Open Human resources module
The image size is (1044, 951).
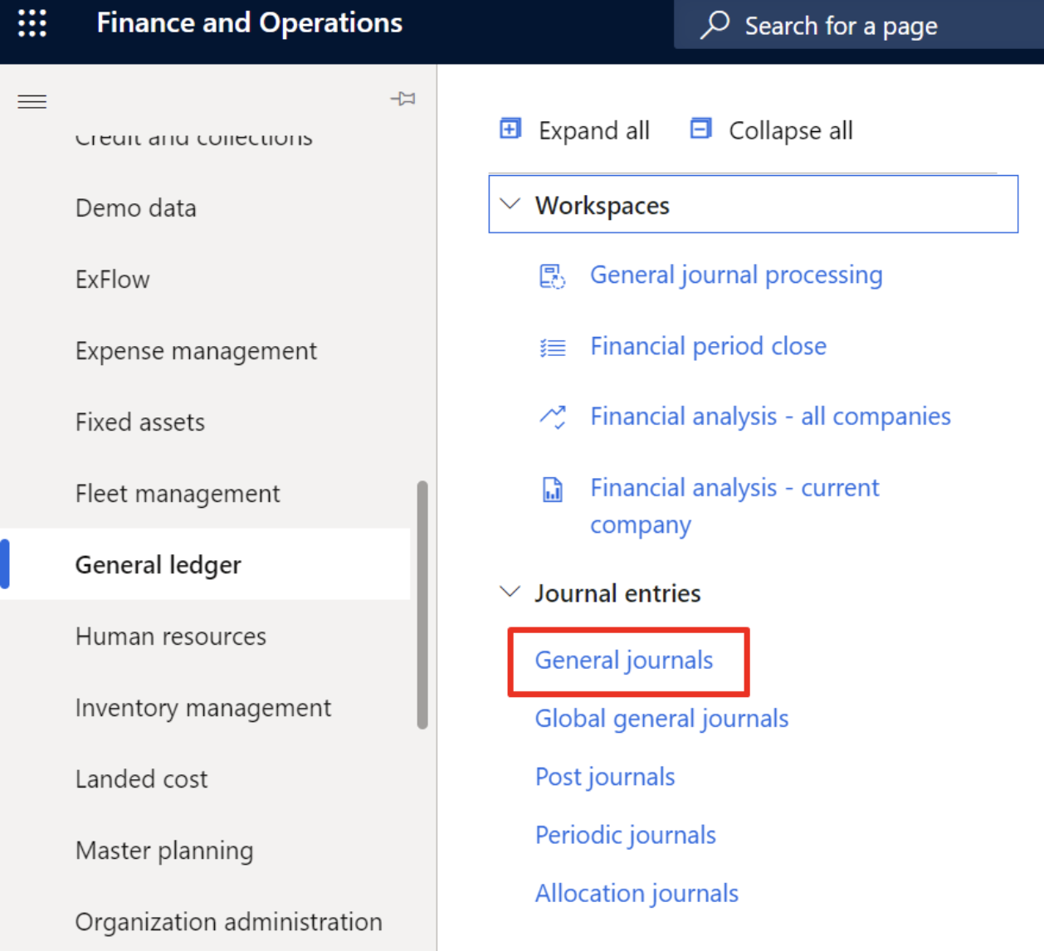pos(171,636)
